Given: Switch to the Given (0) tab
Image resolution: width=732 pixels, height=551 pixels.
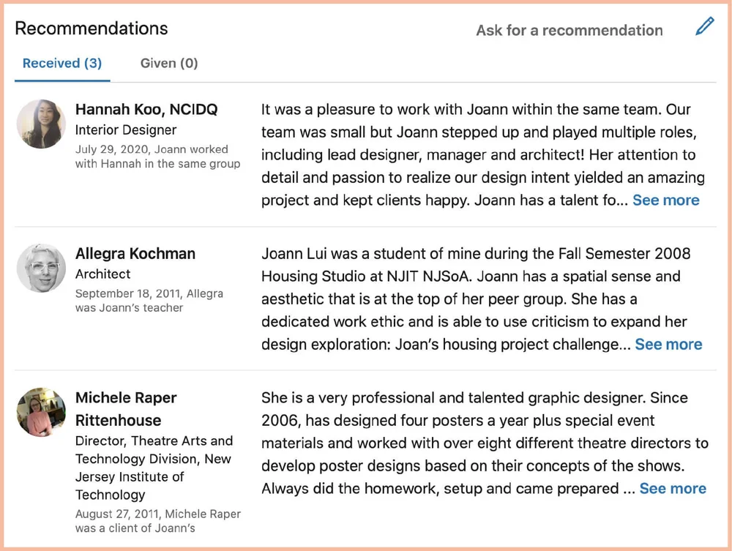Looking at the screenshot, I should pos(169,63).
